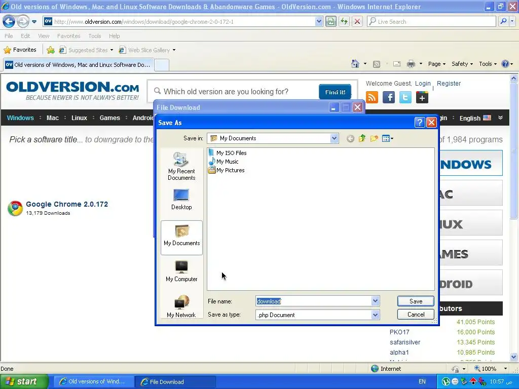Click the File name text field
This screenshot has width=519, height=389.
313,301
